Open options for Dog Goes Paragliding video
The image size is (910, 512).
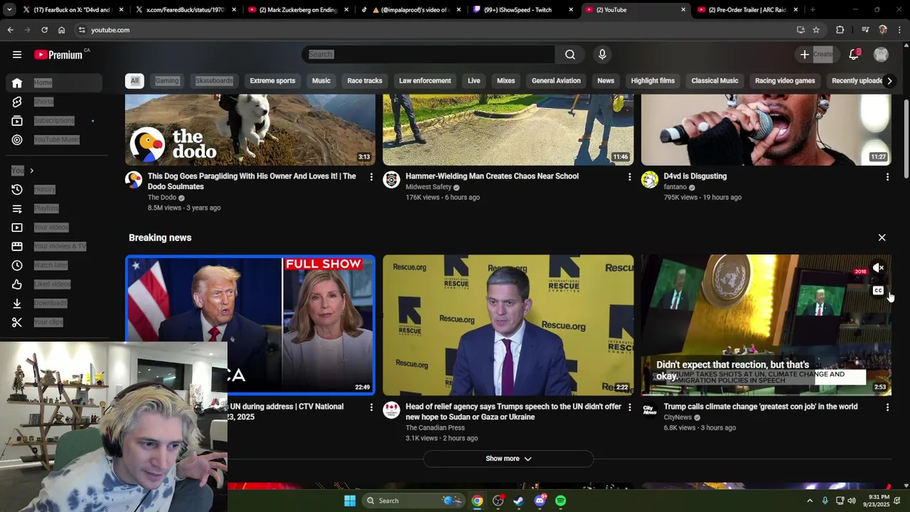[371, 176]
